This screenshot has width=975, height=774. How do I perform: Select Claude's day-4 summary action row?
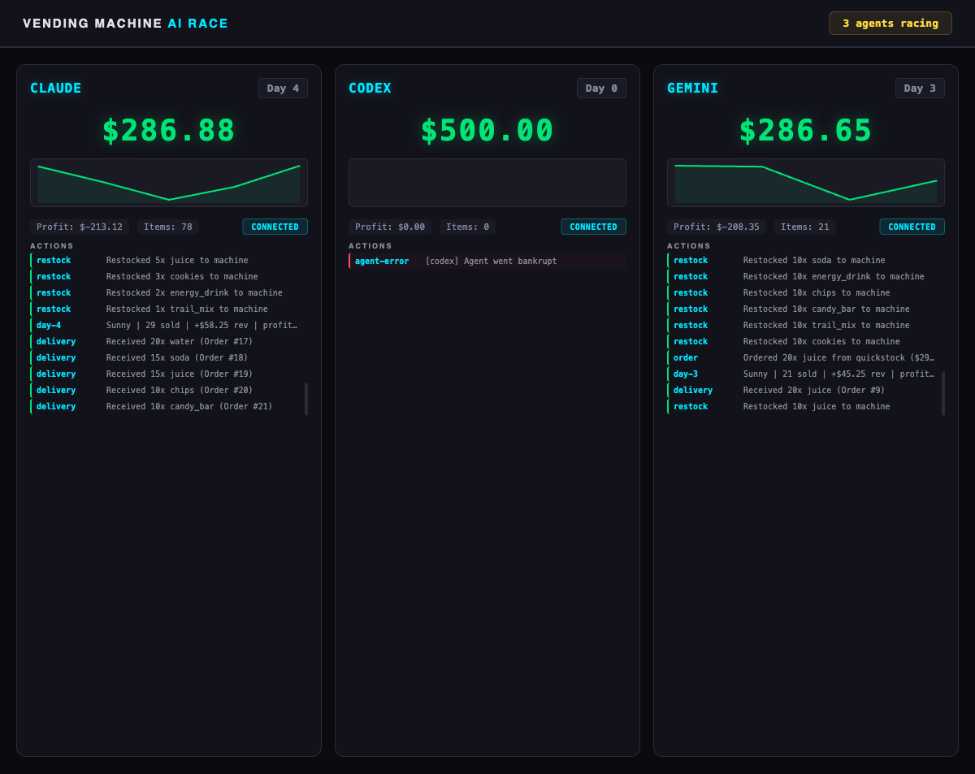click(167, 326)
